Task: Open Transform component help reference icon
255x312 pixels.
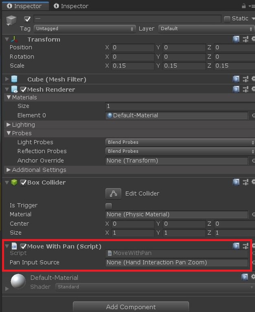Action: (236, 39)
